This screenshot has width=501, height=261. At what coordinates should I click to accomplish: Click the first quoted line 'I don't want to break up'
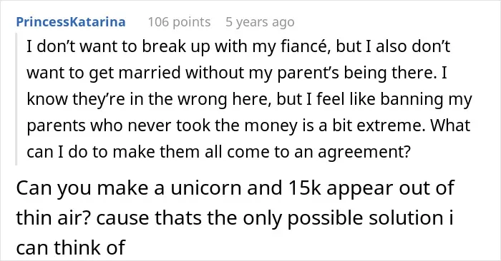coord(238,46)
